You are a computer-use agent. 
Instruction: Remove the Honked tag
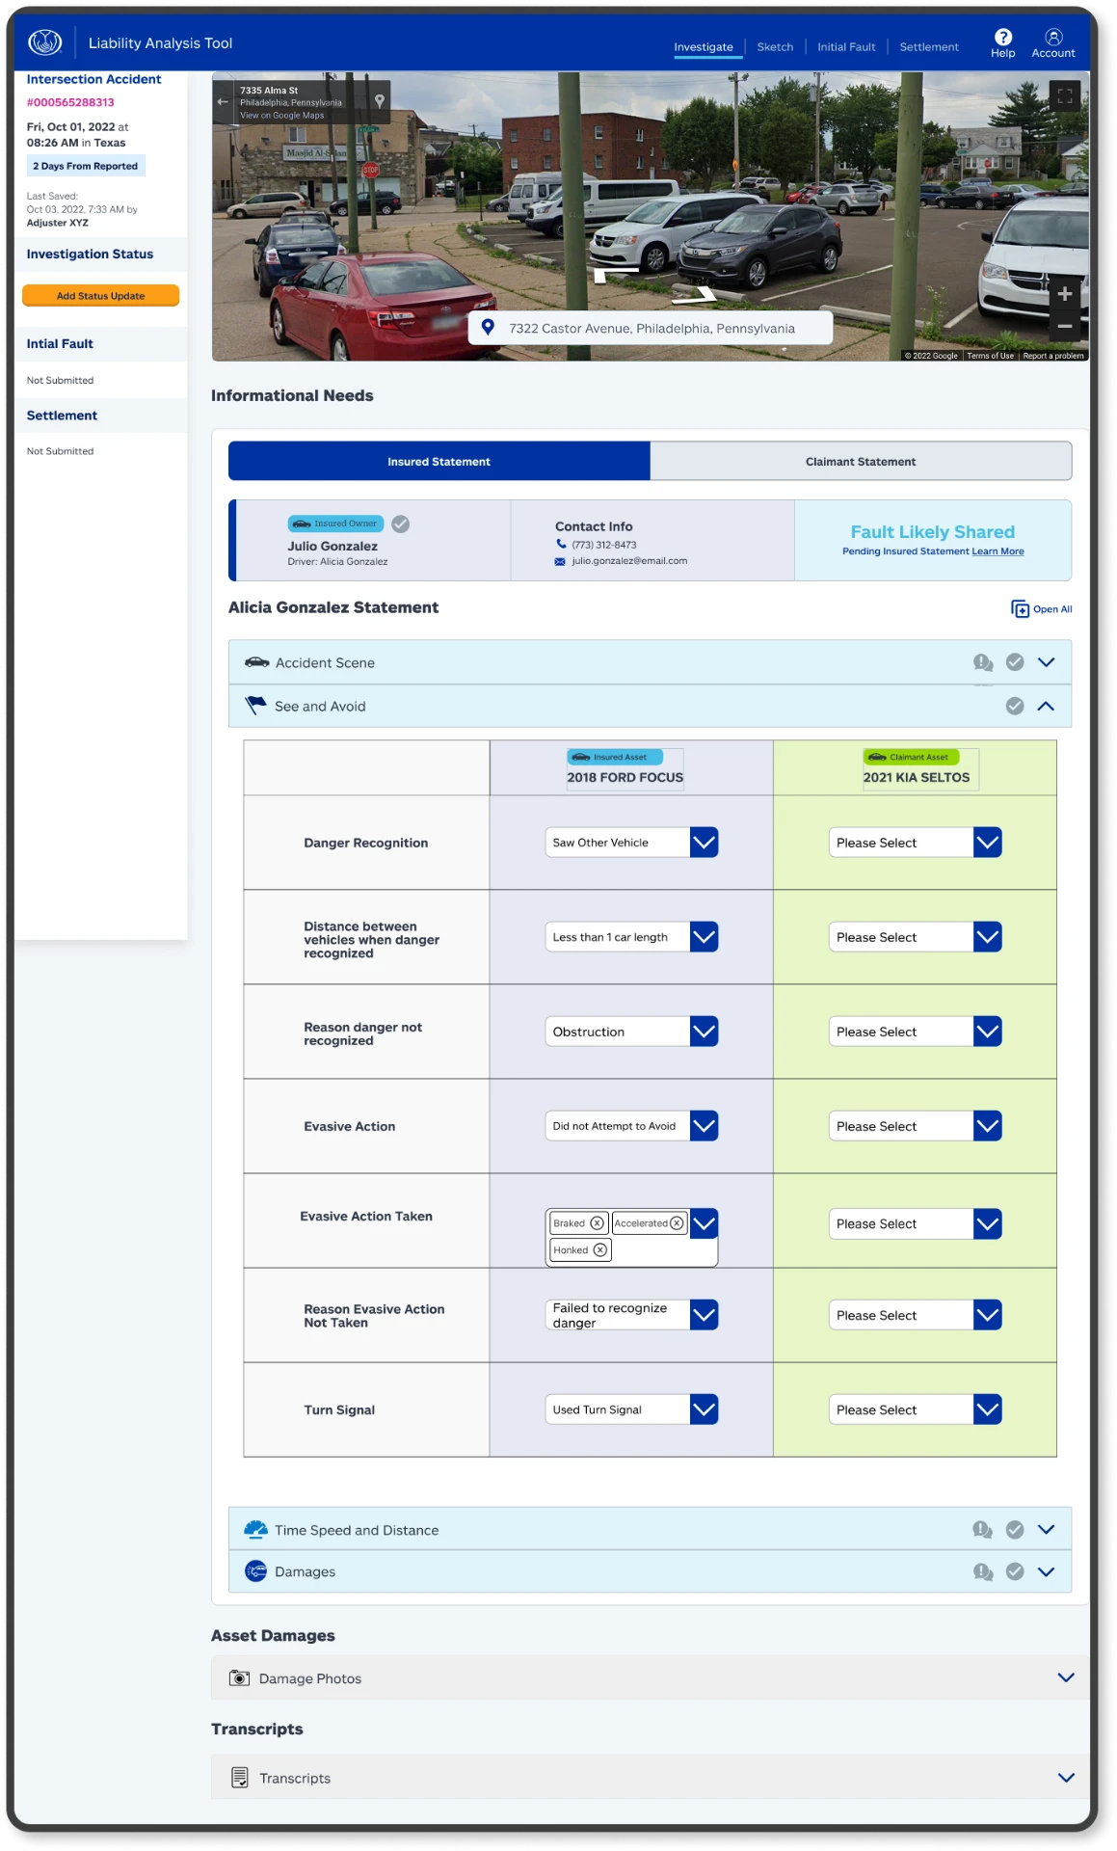[600, 1250]
